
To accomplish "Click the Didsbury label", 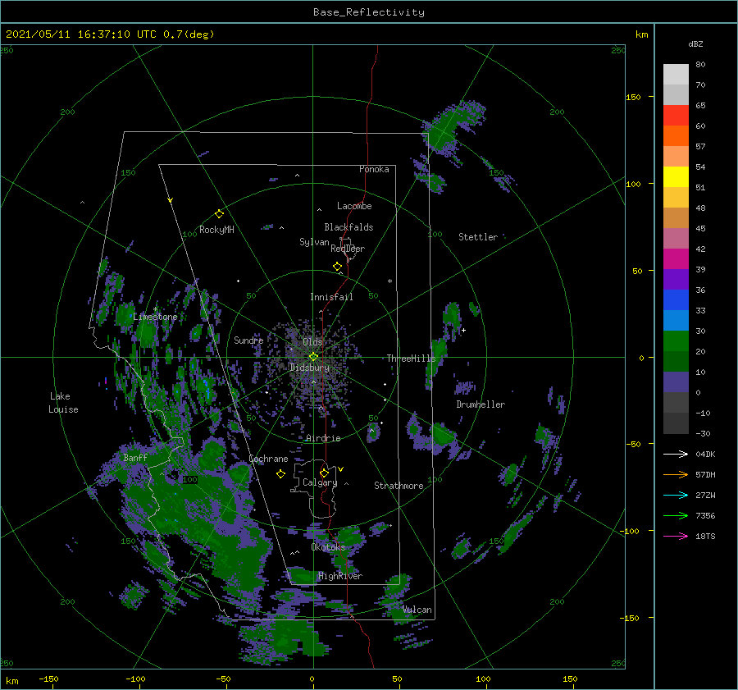I will click(310, 368).
